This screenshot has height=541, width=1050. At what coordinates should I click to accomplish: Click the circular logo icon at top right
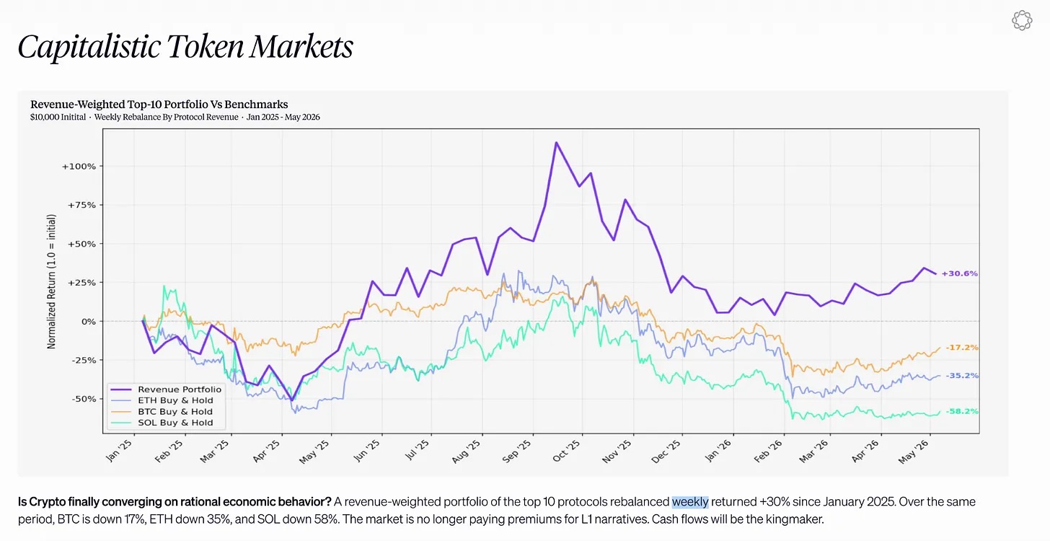pos(1023,21)
